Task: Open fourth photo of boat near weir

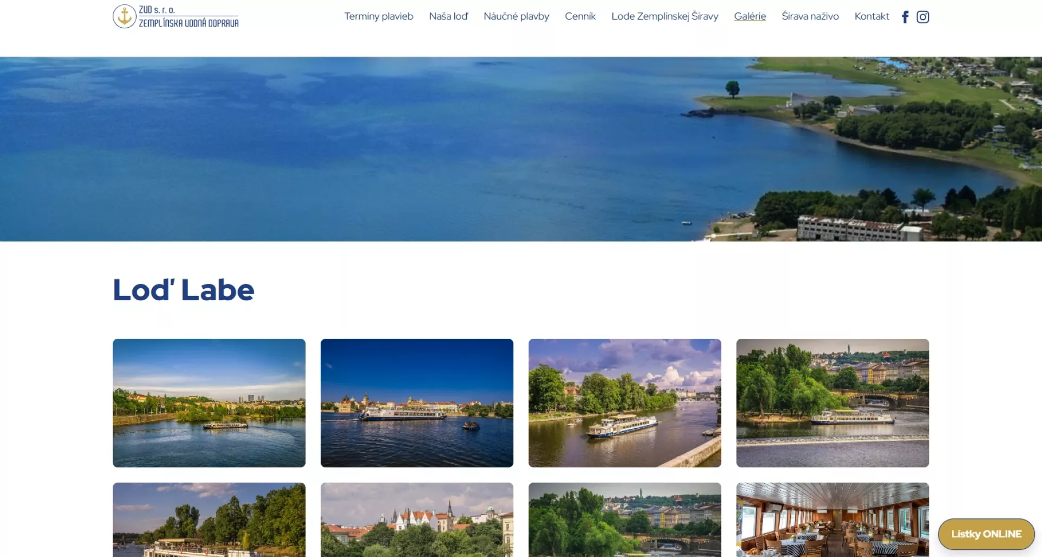Action: pos(833,403)
